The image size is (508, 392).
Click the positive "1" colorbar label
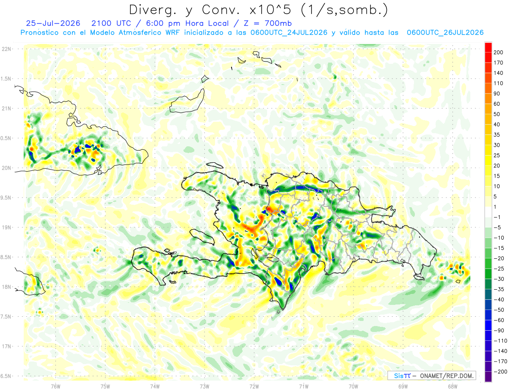(495, 207)
